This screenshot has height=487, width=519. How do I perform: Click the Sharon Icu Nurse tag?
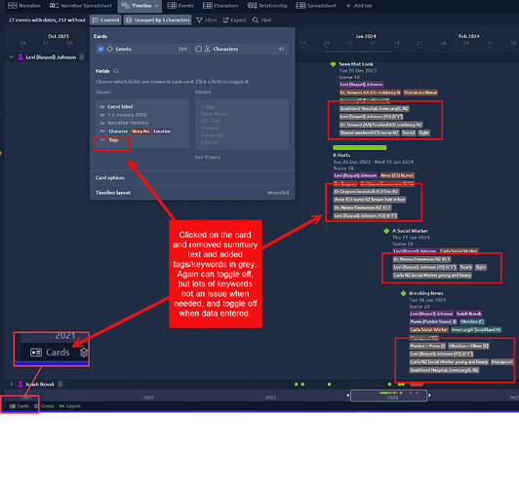[x=420, y=93]
